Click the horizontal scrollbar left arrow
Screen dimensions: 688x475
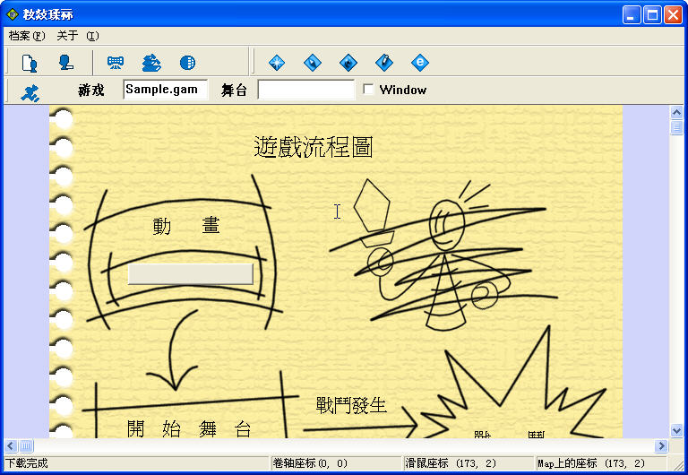point(11,446)
